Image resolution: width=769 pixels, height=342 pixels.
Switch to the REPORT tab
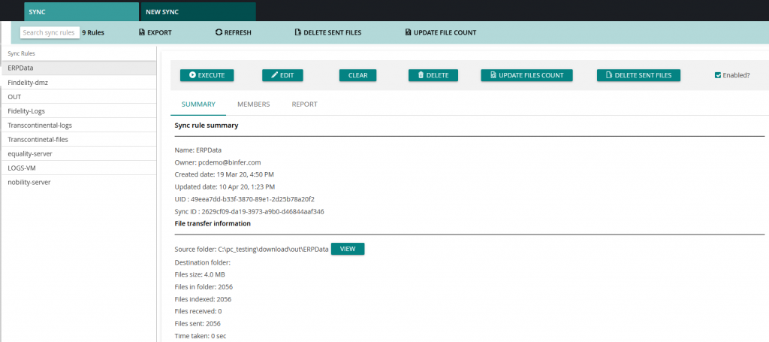click(305, 104)
